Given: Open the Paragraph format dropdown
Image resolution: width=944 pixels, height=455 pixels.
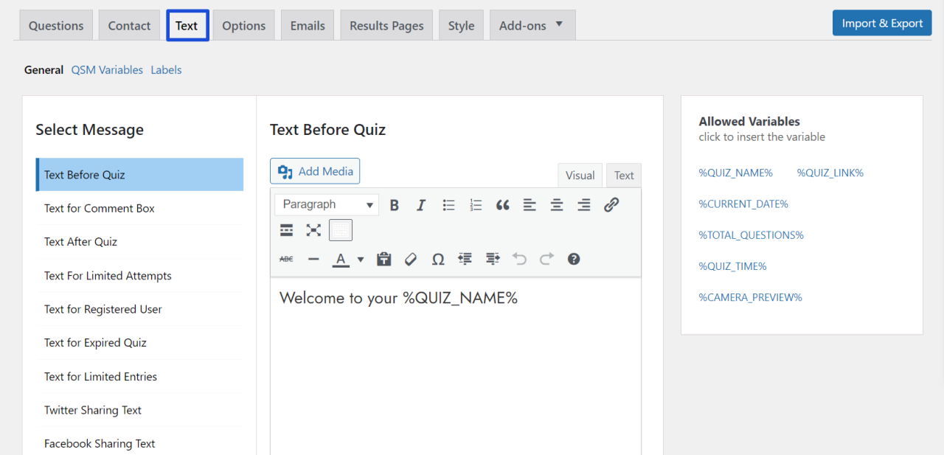Looking at the screenshot, I should pos(327,205).
